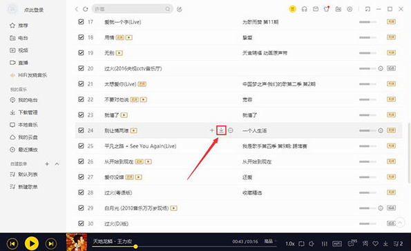Download song 24 with highlighted download icon
The image size is (411, 251).
coord(221,130)
